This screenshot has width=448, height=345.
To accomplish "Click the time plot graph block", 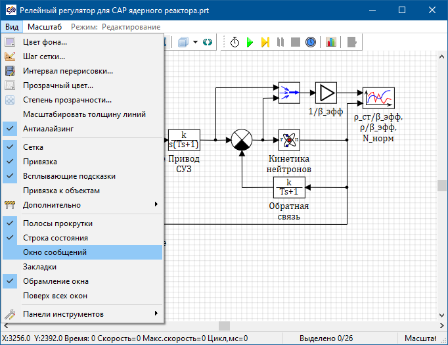I will [x=378, y=98].
